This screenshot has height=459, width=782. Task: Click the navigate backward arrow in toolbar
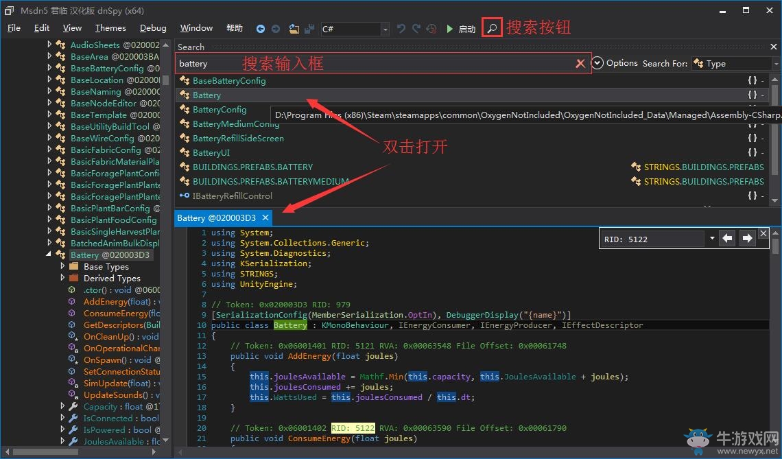pyautogui.click(x=261, y=29)
